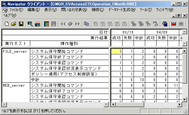Open the 問い合わせ表(N) menu
This screenshot has height=115, width=189.
[x=74, y=10]
